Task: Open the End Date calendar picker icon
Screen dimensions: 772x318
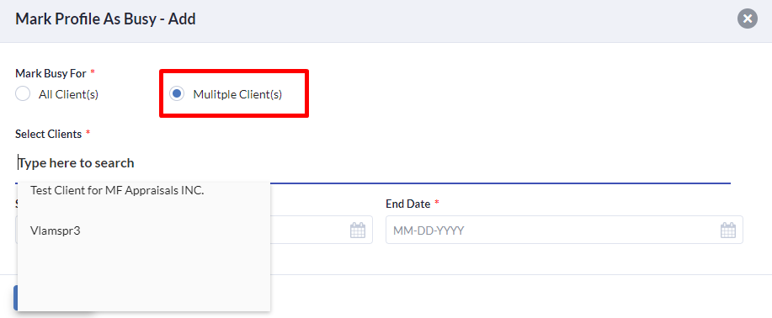Action: click(x=727, y=230)
